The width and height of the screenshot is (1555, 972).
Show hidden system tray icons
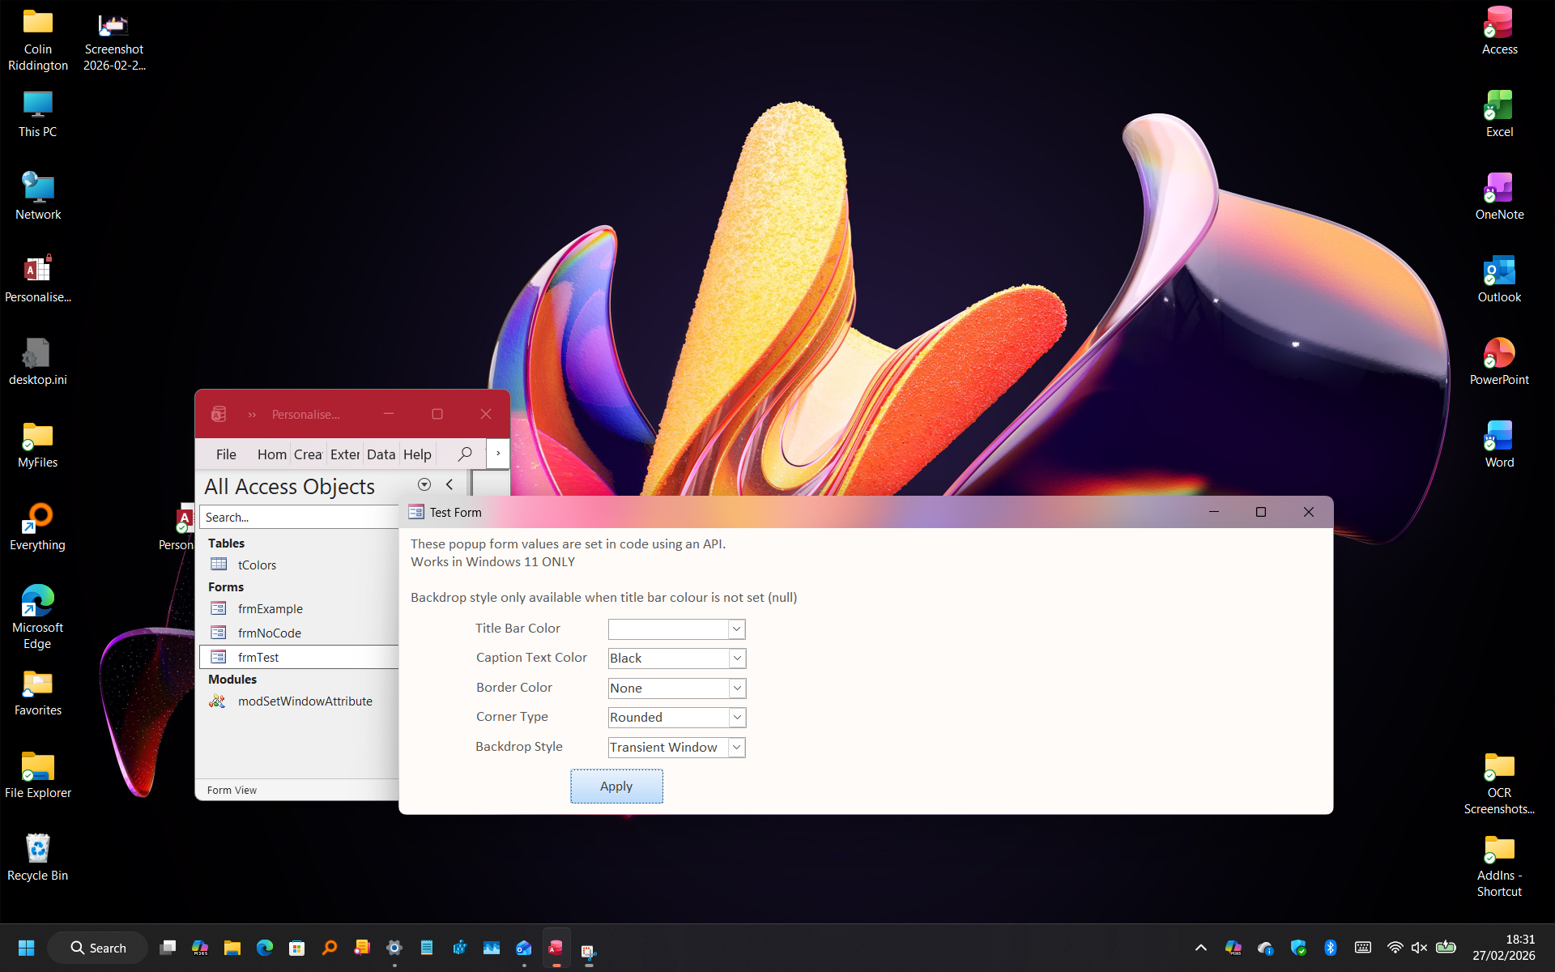1201,948
